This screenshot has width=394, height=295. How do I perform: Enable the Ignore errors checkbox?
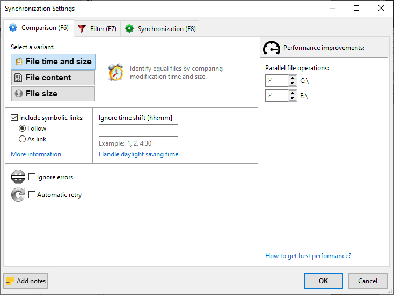[32, 177]
